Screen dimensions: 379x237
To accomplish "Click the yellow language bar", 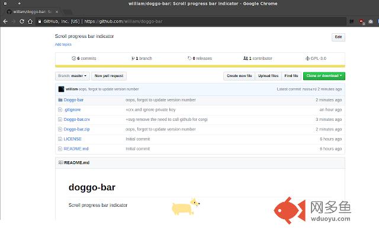I will pos(200,66).
